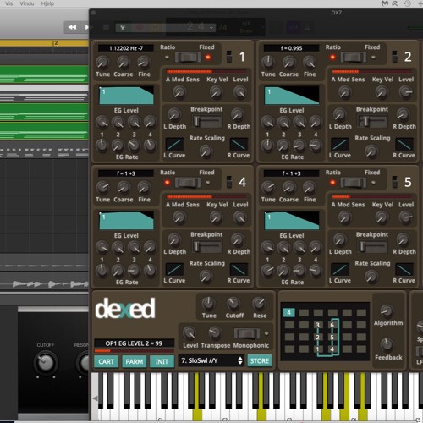
Task: Click operator 4 Breakpoint slider
Action: pyautogui.click(x=206, y=247)
